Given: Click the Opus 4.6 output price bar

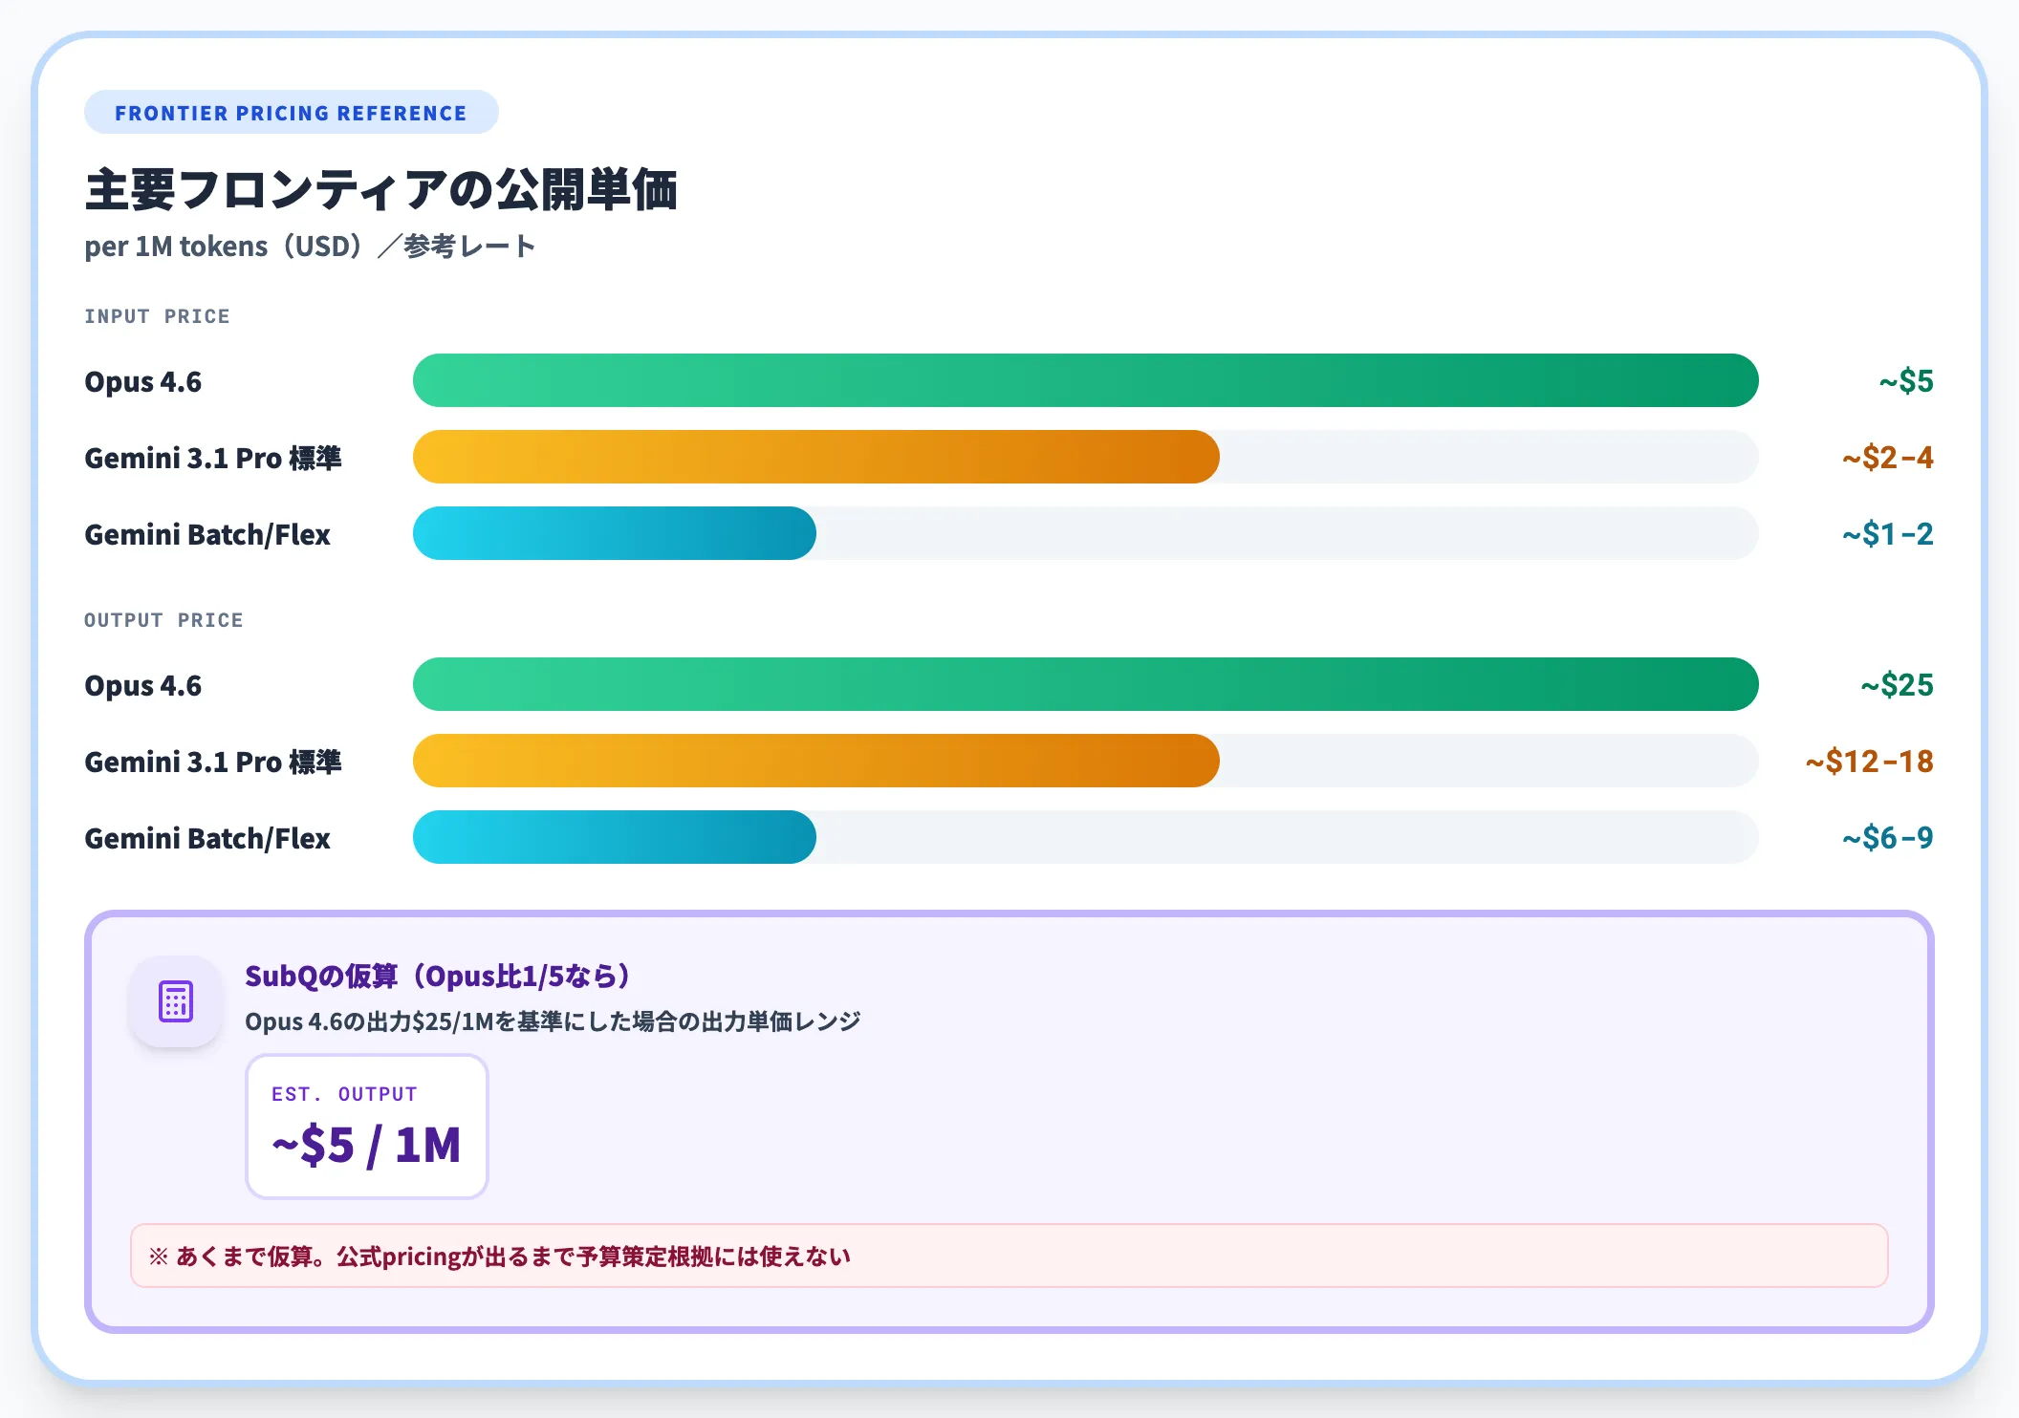Looking at the screenshot, I should point(1085,684).
